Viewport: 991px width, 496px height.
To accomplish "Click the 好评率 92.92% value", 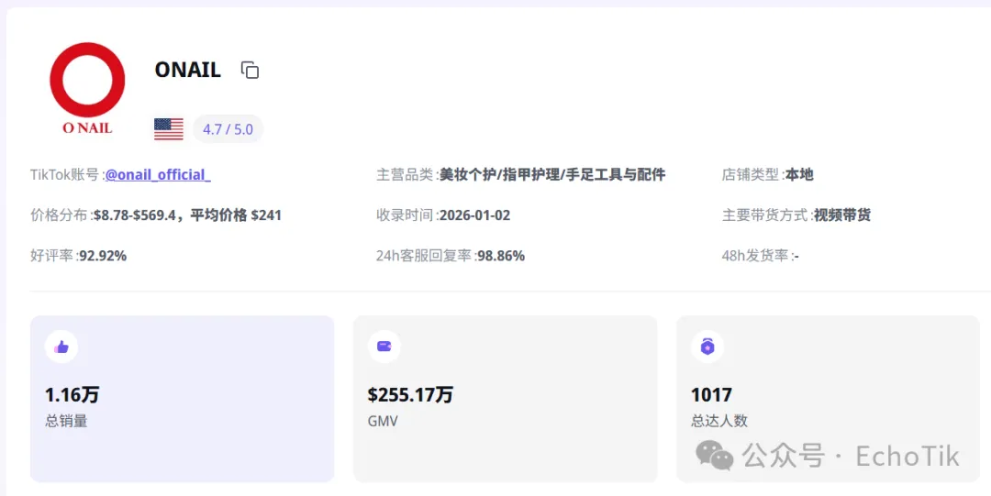I will 103,256.
